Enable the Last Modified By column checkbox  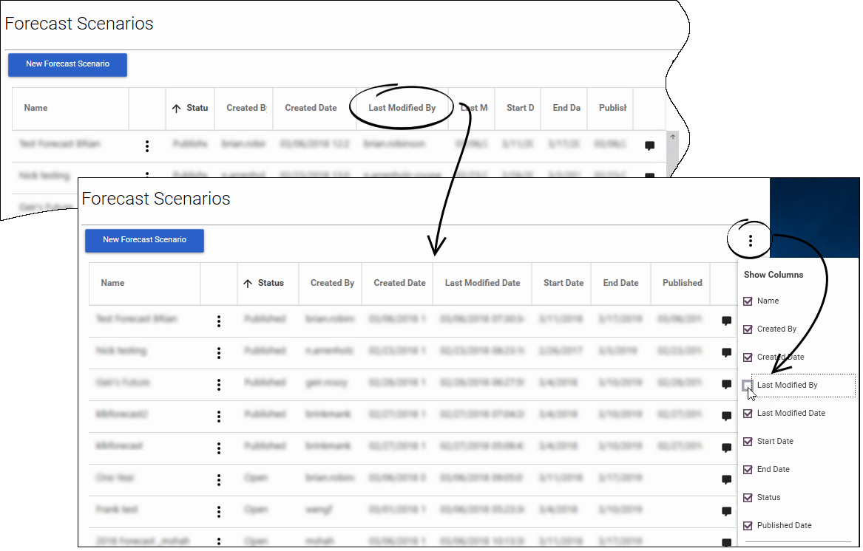point(748,386)
